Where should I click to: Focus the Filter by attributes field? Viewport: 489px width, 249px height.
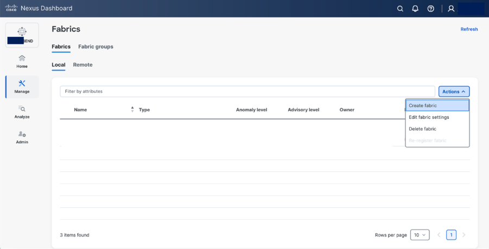point(247,92)
